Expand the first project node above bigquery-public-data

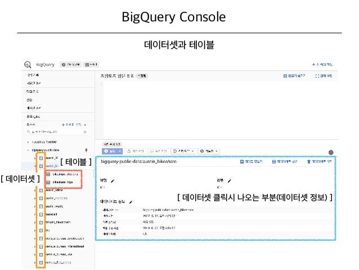(x=28, y=142)
